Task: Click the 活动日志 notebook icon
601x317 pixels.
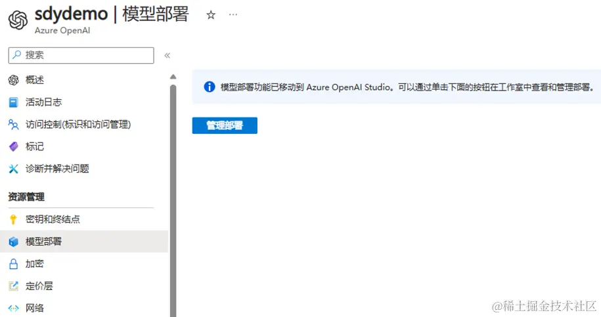Action: (13, 102)
